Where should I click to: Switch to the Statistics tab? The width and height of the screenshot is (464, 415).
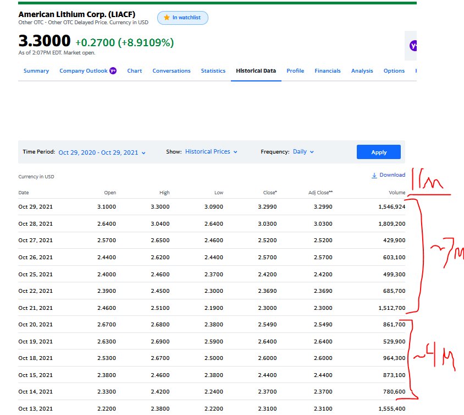point(213,71)
